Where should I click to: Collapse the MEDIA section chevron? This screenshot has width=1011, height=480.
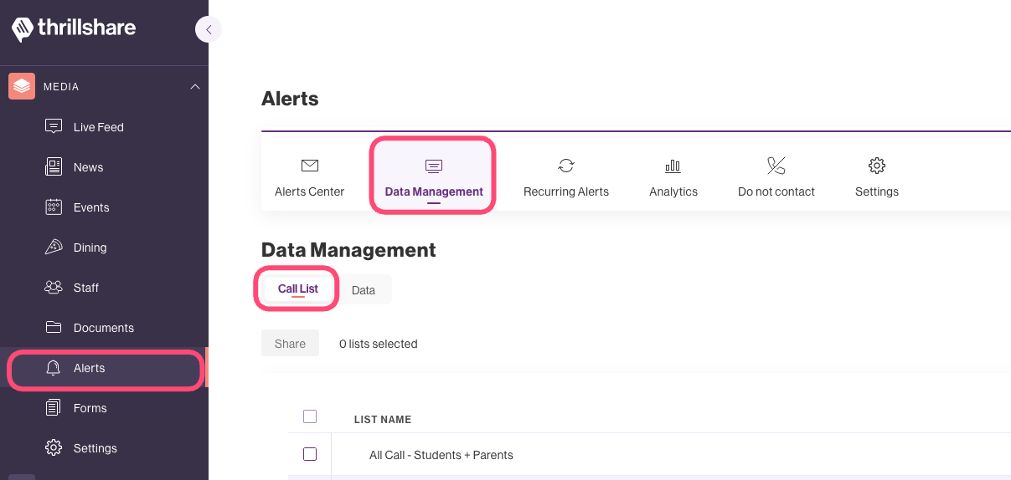point(194,87)
